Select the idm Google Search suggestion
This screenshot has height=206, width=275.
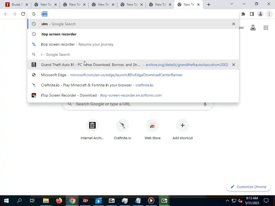[133, 24]
